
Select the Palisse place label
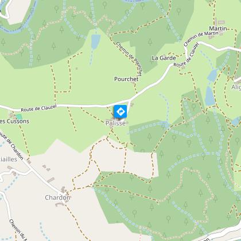pos(115,123)
